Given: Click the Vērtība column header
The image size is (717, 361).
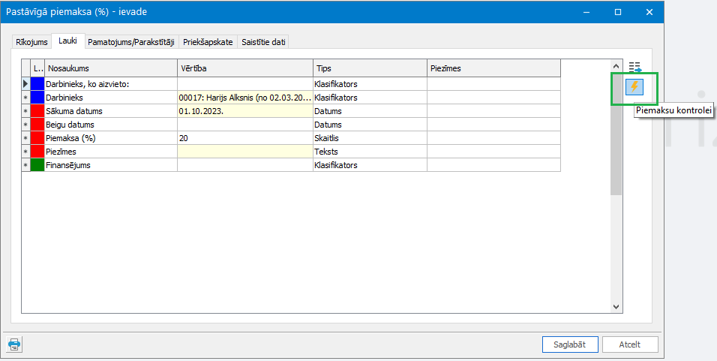Looking at the screenshot, I should [x=244, y=68].
